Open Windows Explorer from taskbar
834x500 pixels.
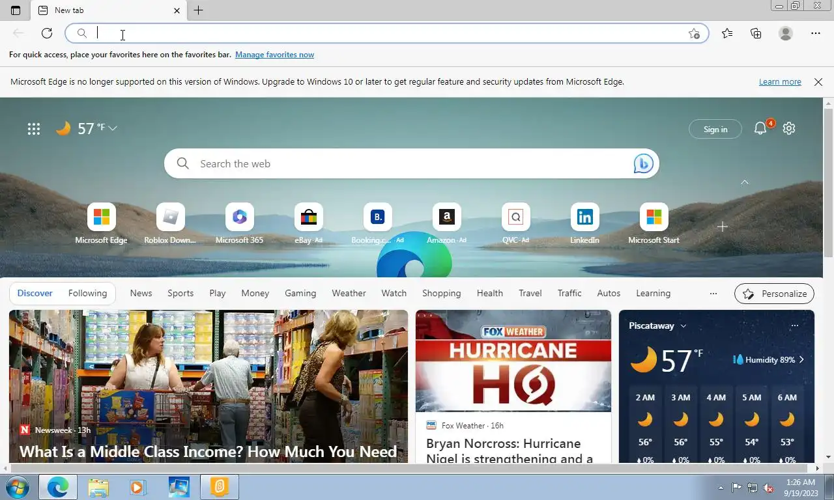98,487
